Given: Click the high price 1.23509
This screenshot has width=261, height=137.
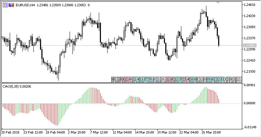Looking at the screenshot, I should (55, 5).
